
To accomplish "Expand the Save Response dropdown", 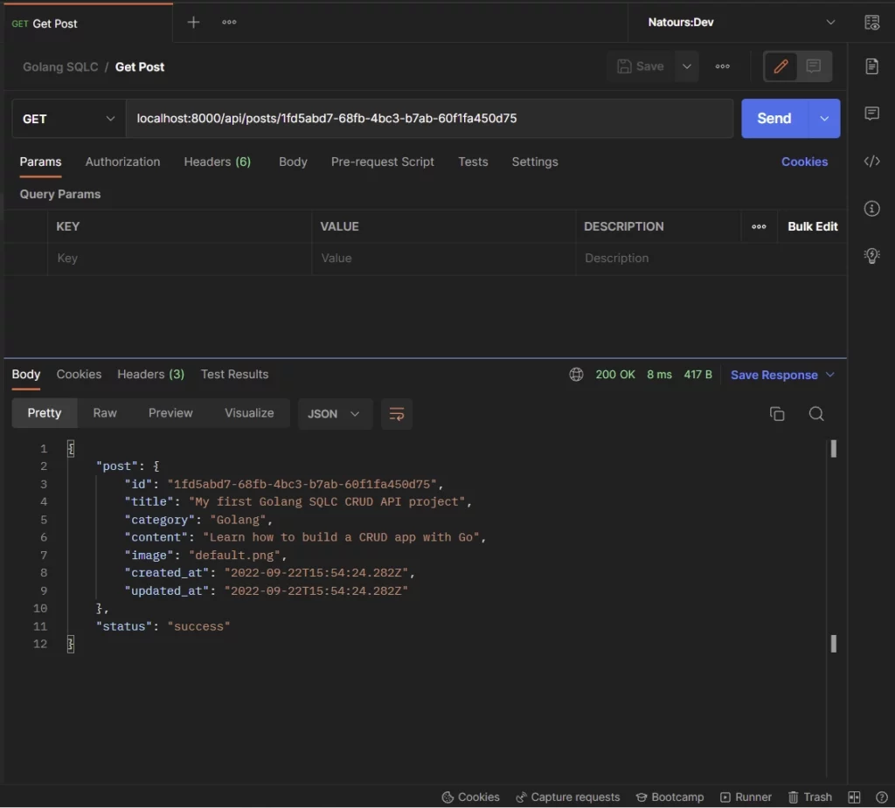I will [x=830, y=375].
